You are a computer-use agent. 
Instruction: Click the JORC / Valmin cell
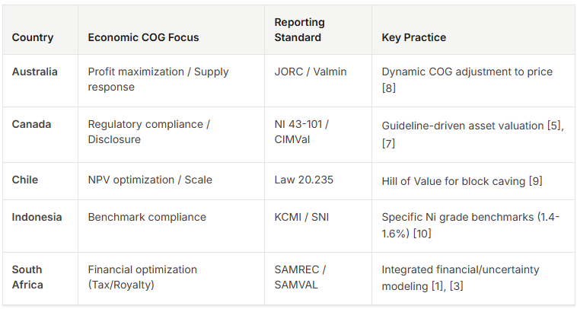[x=308, y=72]
